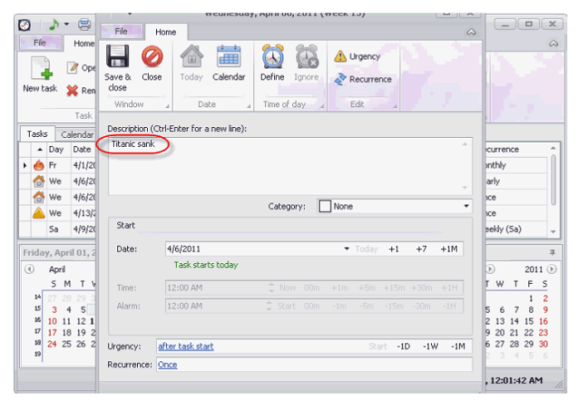Expand the Date dropdown arrow

[x=346, y=249]
